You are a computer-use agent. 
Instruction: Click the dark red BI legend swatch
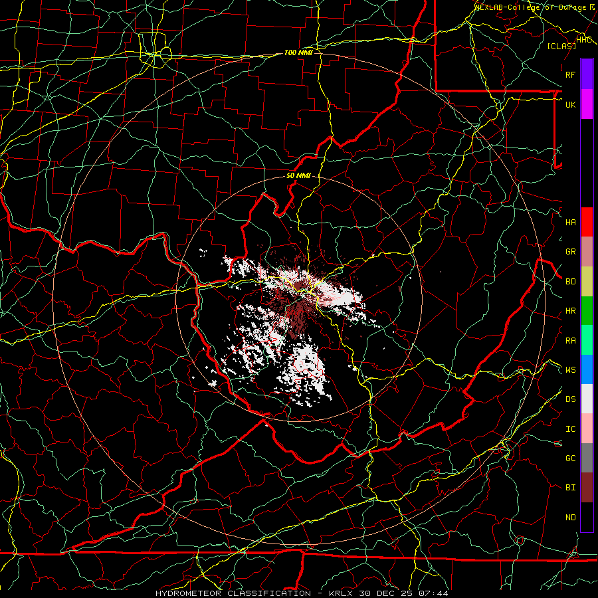pos(587,488)
